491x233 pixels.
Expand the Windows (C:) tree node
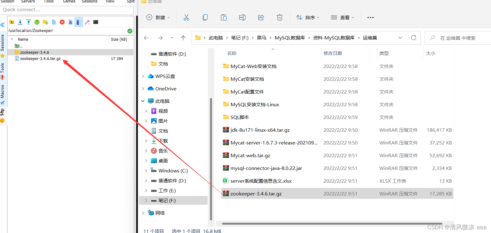pos(146,171)
